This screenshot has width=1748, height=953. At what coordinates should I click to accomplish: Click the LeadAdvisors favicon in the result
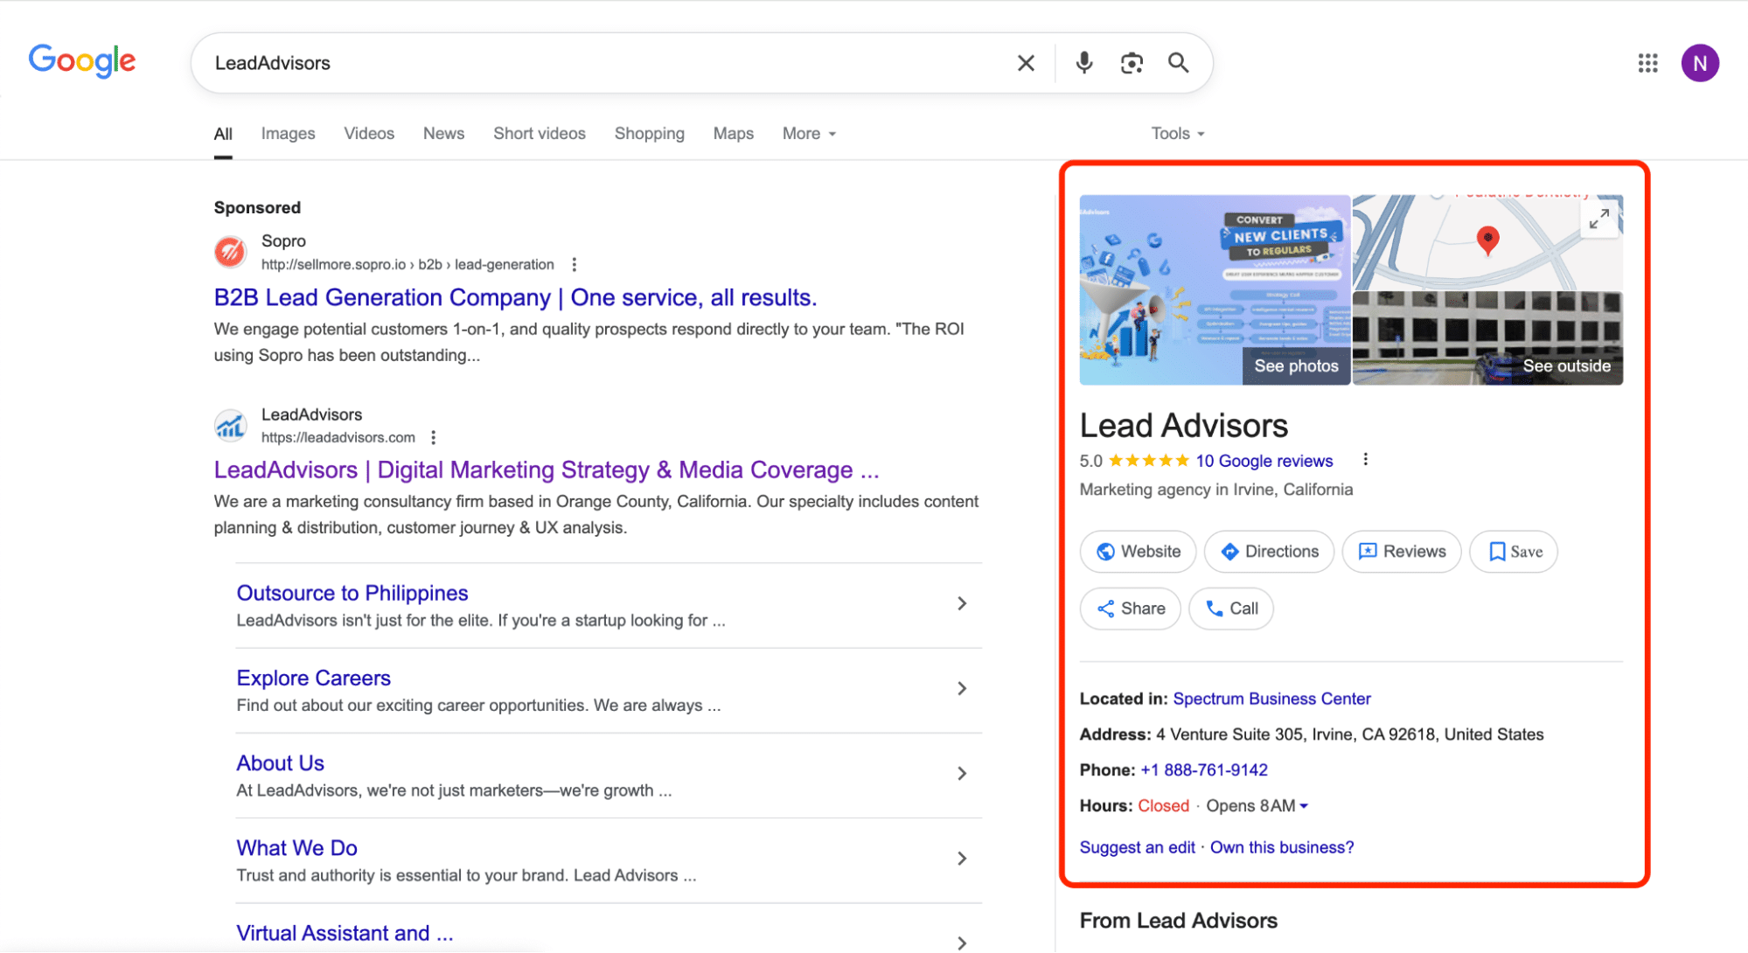point(230,425)
